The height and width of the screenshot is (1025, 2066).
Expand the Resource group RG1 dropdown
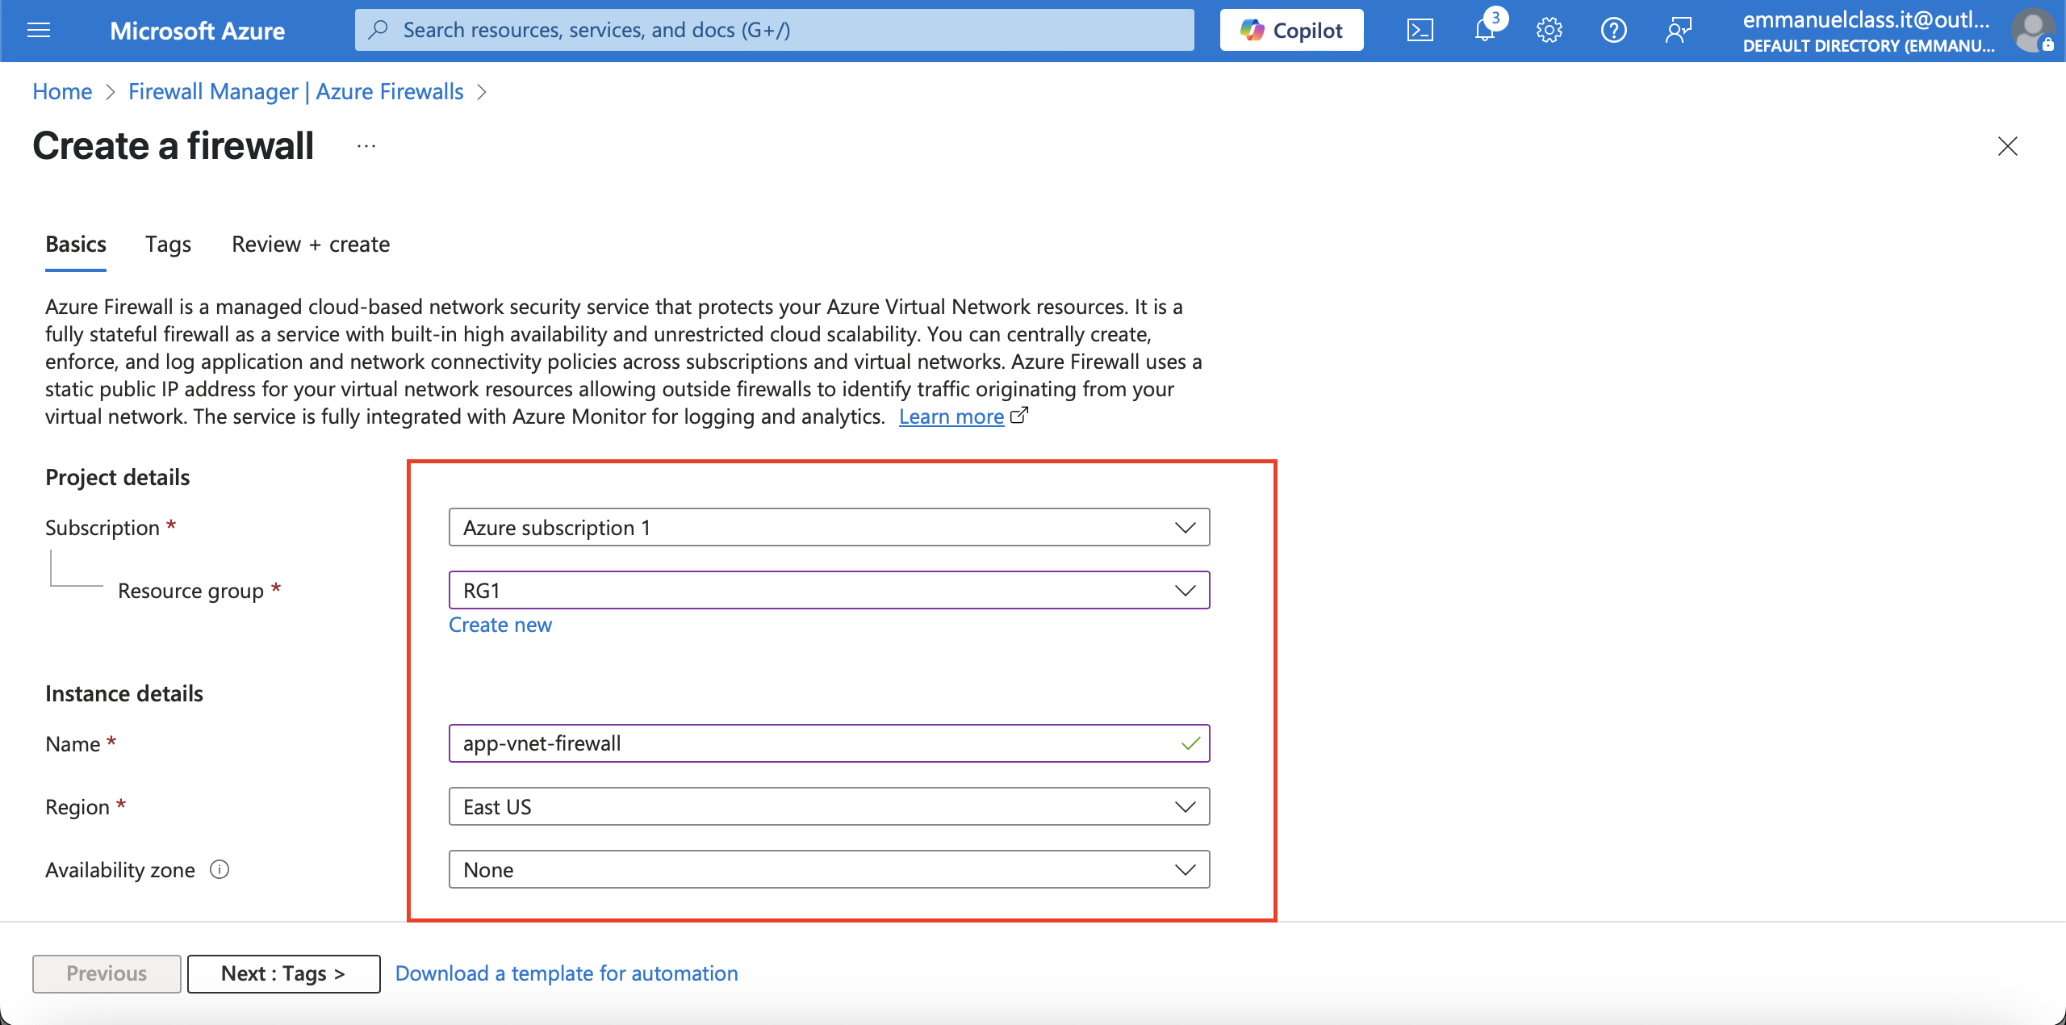[x=829, y=590]
